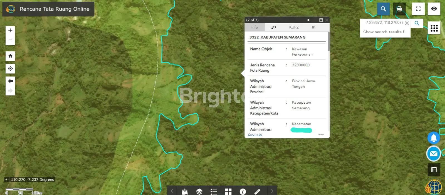Select the Measurement ruler tool

click(x=257, y=191)
